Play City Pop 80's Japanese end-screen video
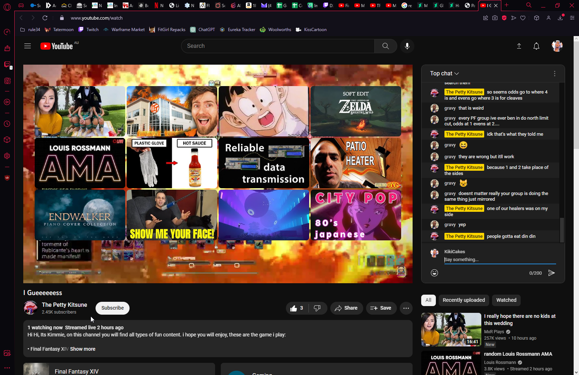 pos(356,215)
